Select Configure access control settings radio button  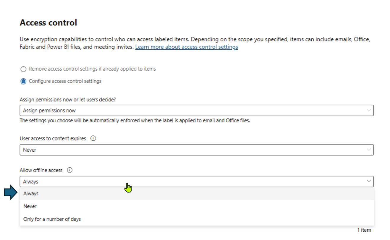point(23,81)
